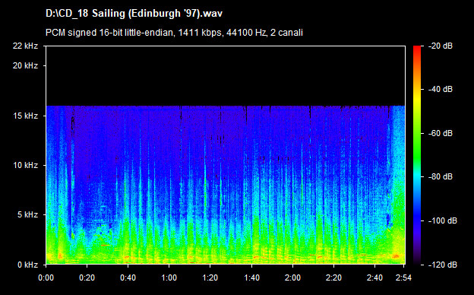Click the '-20 dB' legend label

pos(441,46)
